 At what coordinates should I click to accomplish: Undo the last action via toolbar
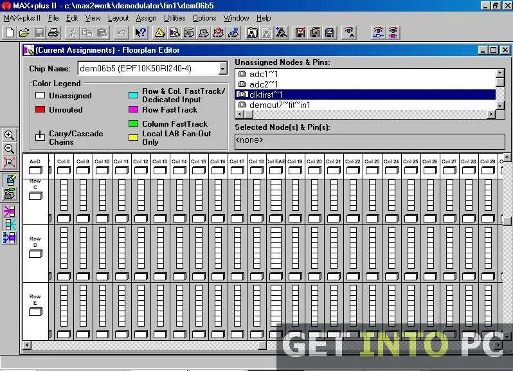coord(121,33)
